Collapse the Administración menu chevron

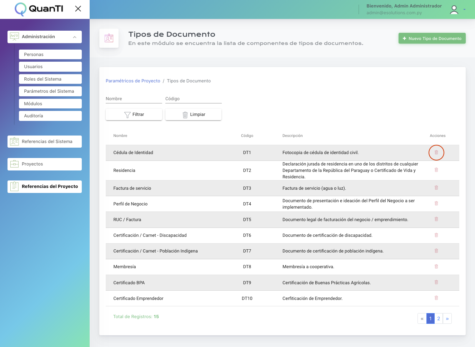75,37
